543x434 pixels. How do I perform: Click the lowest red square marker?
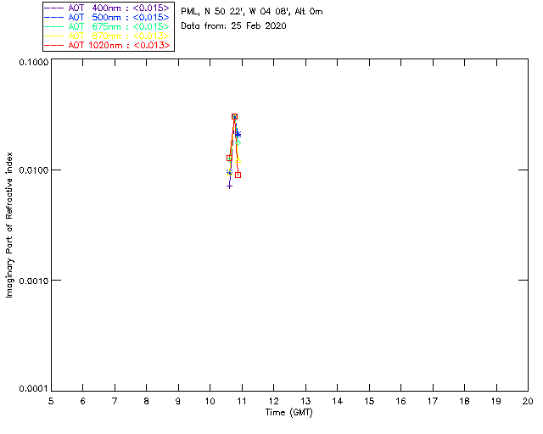click(x=238, y=175)
